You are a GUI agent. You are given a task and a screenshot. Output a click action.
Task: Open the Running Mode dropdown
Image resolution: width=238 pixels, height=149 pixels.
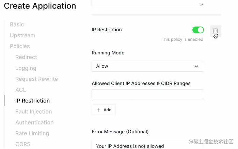(147, 66)
